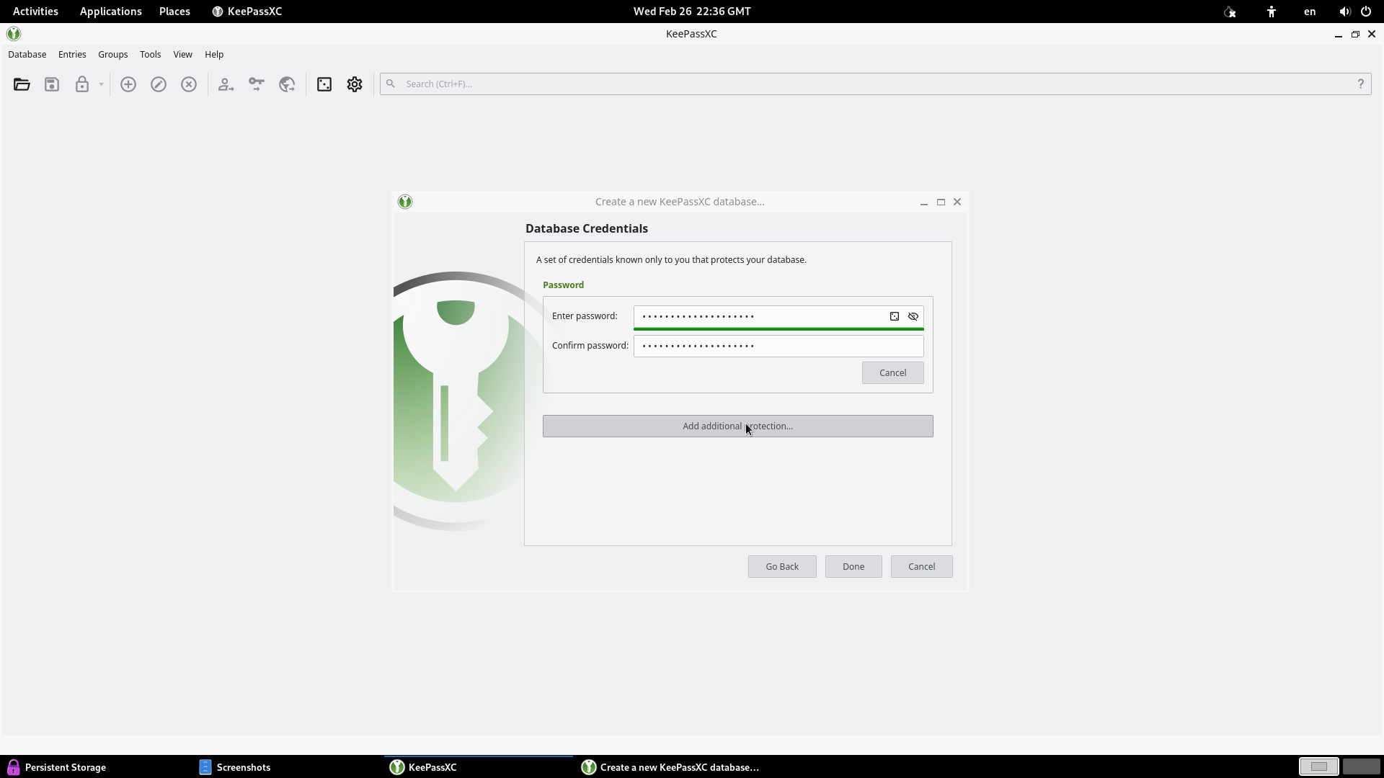This screenshot has height=778, width=1384.
Task: Click the Copy password key toolbar icon
Action: (256, 84)
